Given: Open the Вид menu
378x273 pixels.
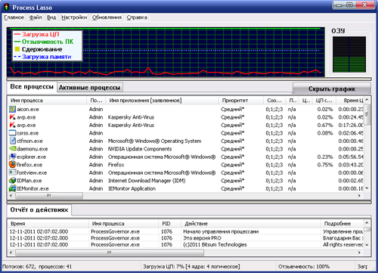Looking at the screenshot, I should 51,17.
